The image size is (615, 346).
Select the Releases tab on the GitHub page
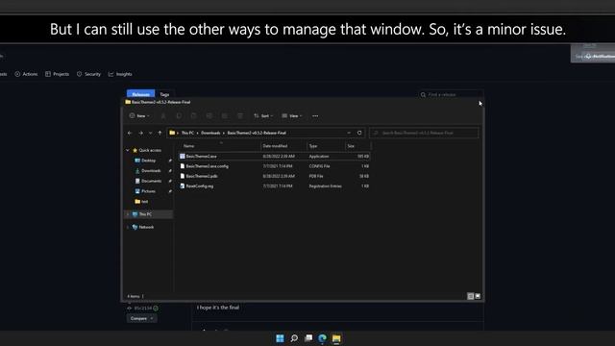141,94
